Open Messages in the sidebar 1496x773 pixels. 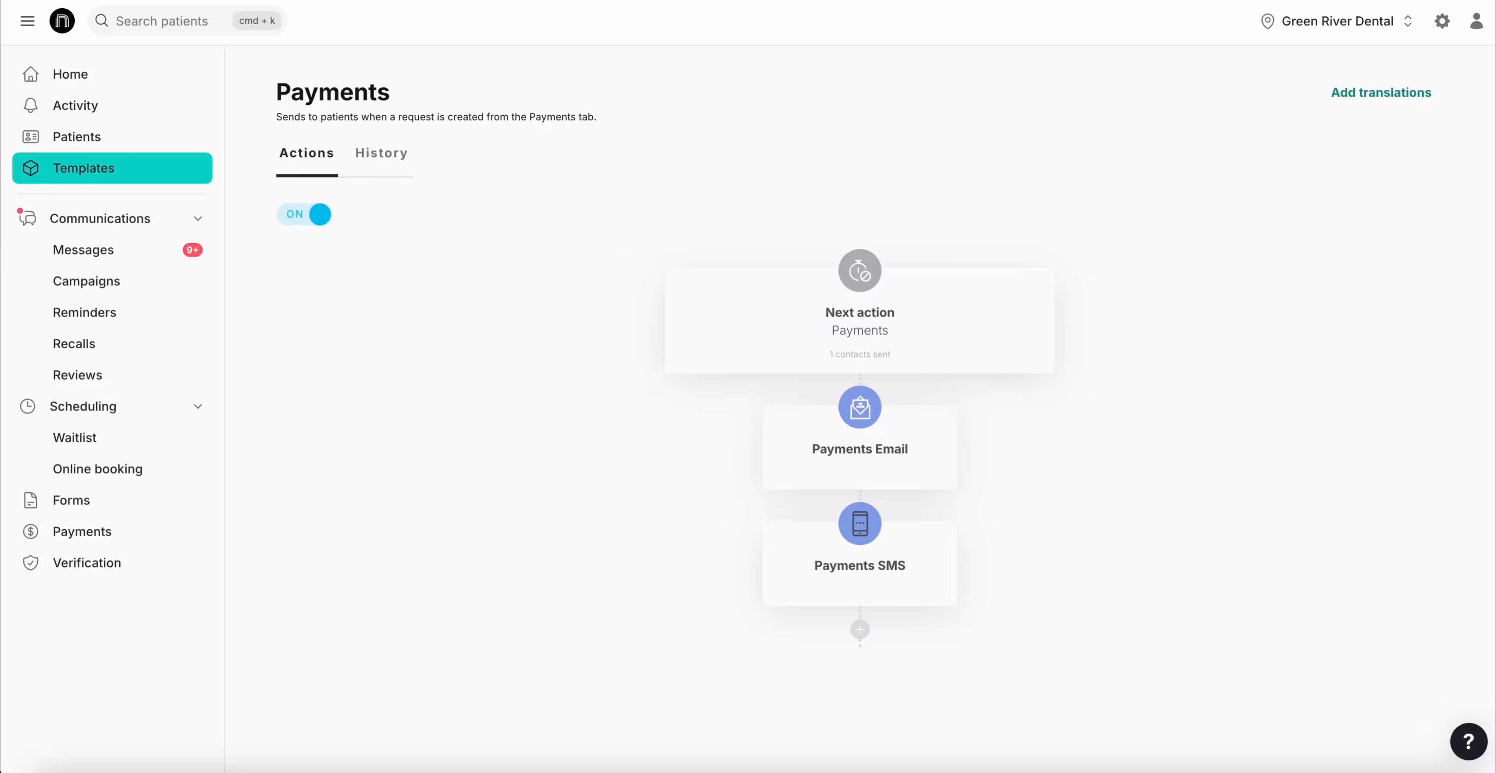pos(83,250)
